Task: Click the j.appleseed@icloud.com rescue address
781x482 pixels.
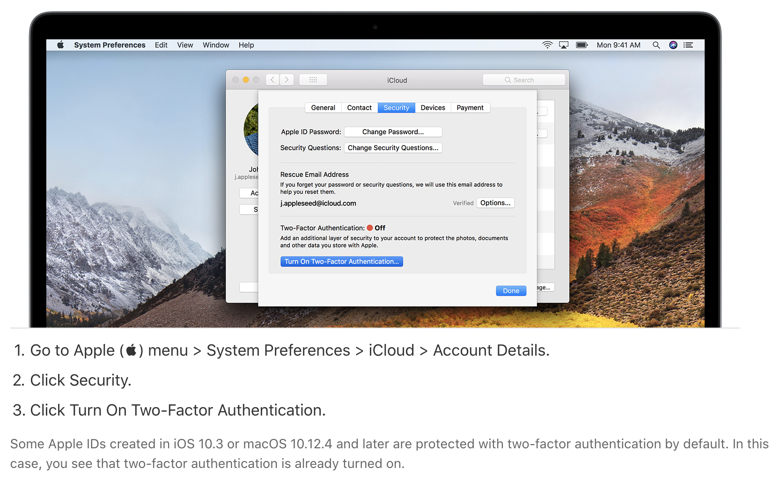Action: tap(318, 203)
